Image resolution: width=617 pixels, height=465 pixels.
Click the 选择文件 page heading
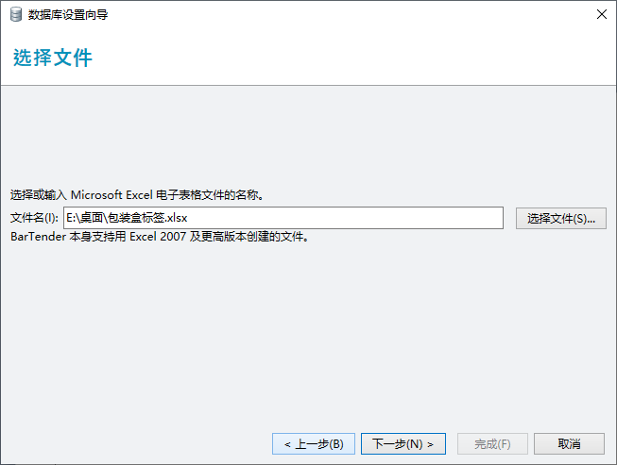pos(53,58)
